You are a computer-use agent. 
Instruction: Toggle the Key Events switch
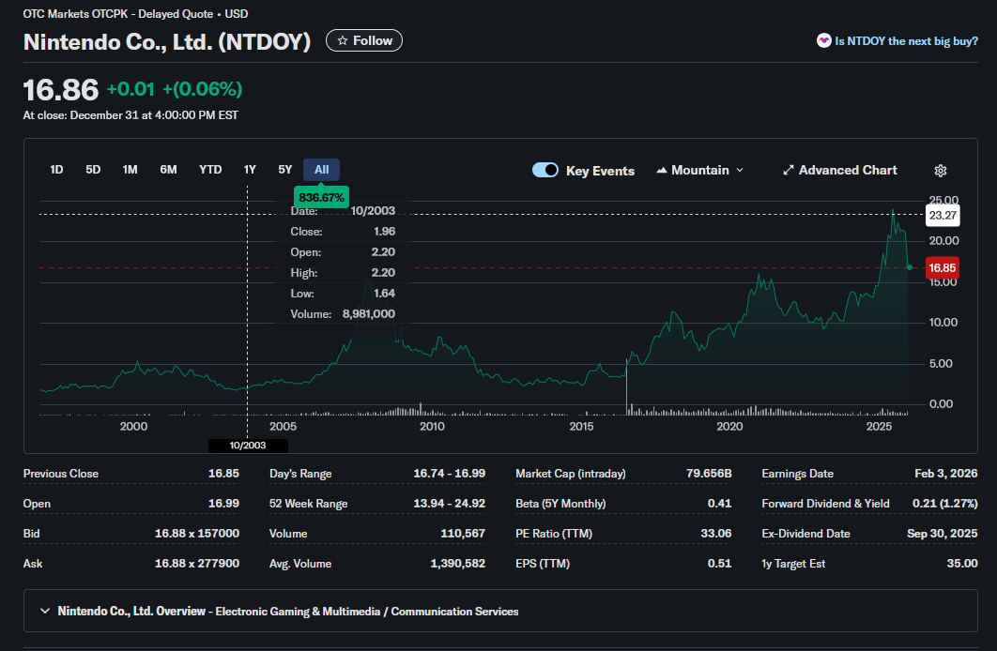(545, 170)
